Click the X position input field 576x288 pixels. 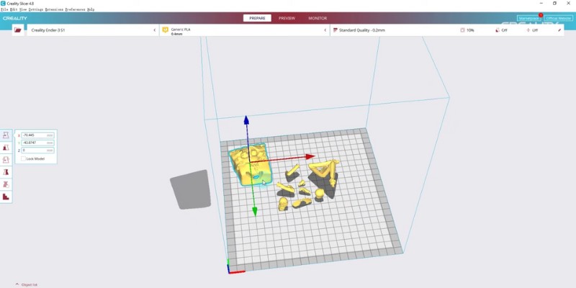(37, 135)
